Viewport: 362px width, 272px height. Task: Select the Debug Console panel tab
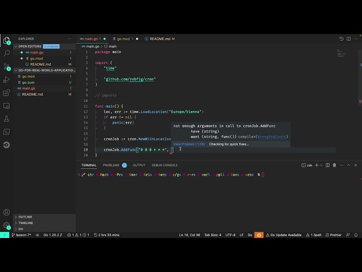pyautogui.click(x=165, y=165)
